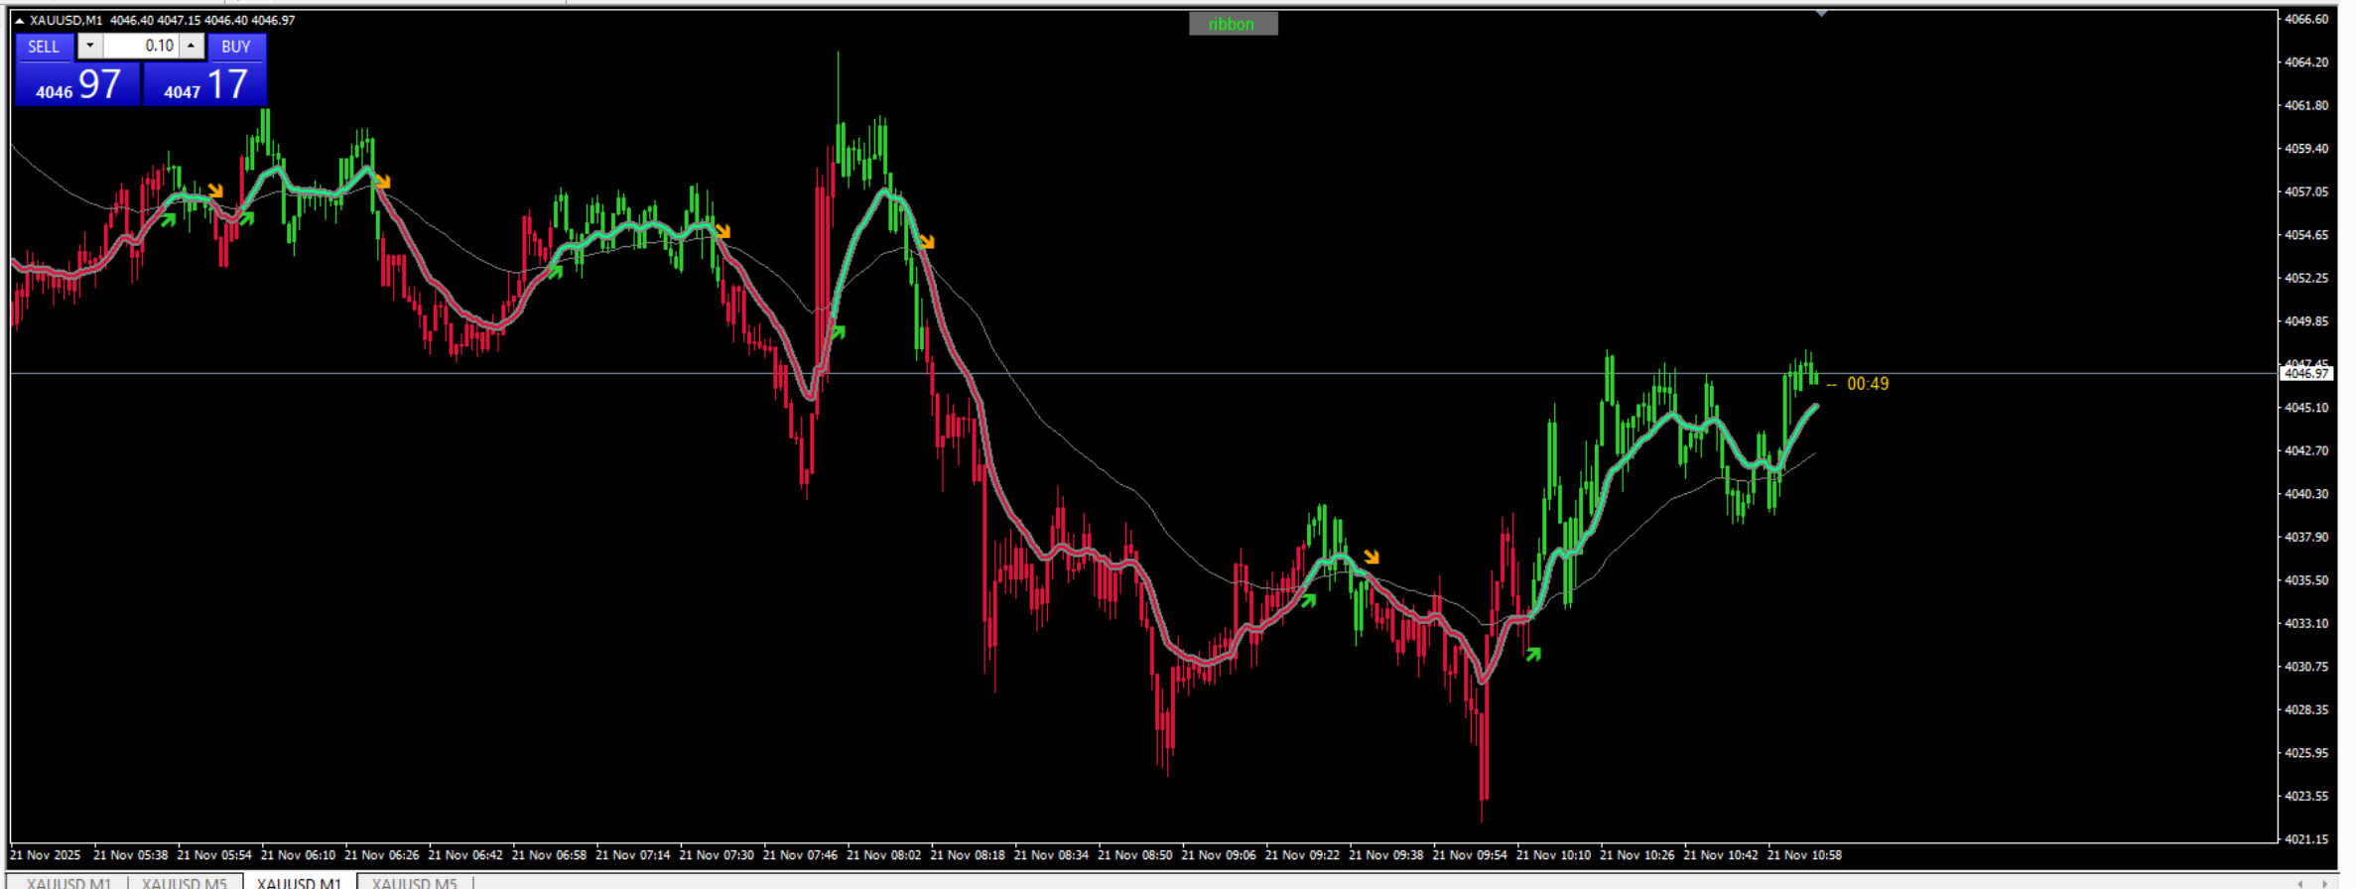
Task: Click the SELL one-click trading button
Action: pyautogui.click(x=44, y=47)
